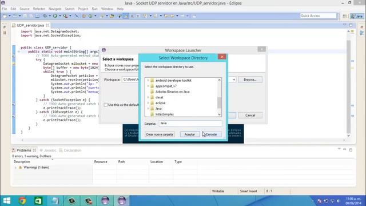Viewport: 366px width, 206px height.
Task: Collapse the main method fold toggle
Action: coord(19,51)
